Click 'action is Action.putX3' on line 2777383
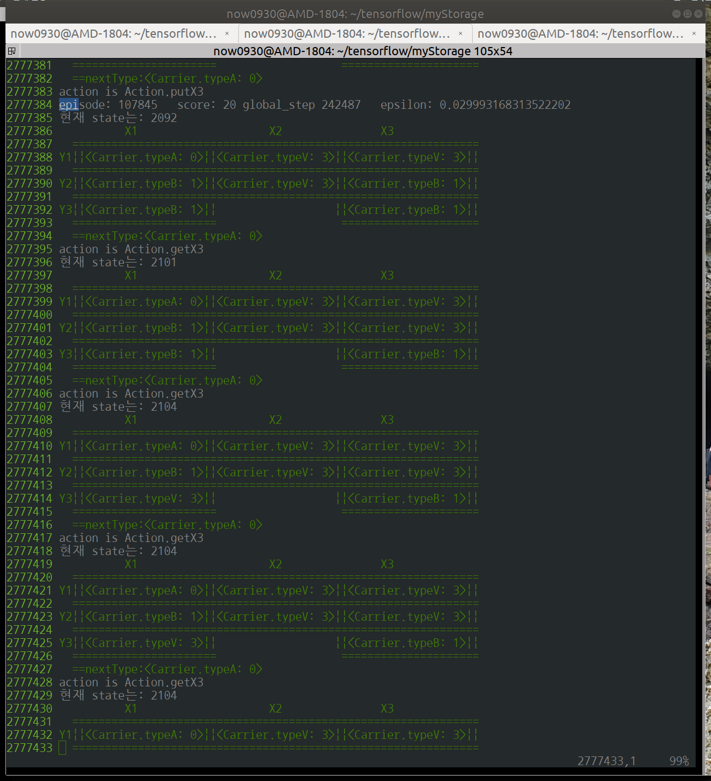Viewport: 711px width, 781px height. (131, 91)
